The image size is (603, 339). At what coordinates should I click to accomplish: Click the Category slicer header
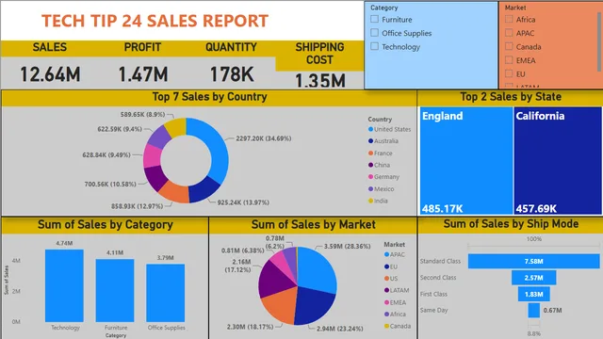[x=383, y=8]
